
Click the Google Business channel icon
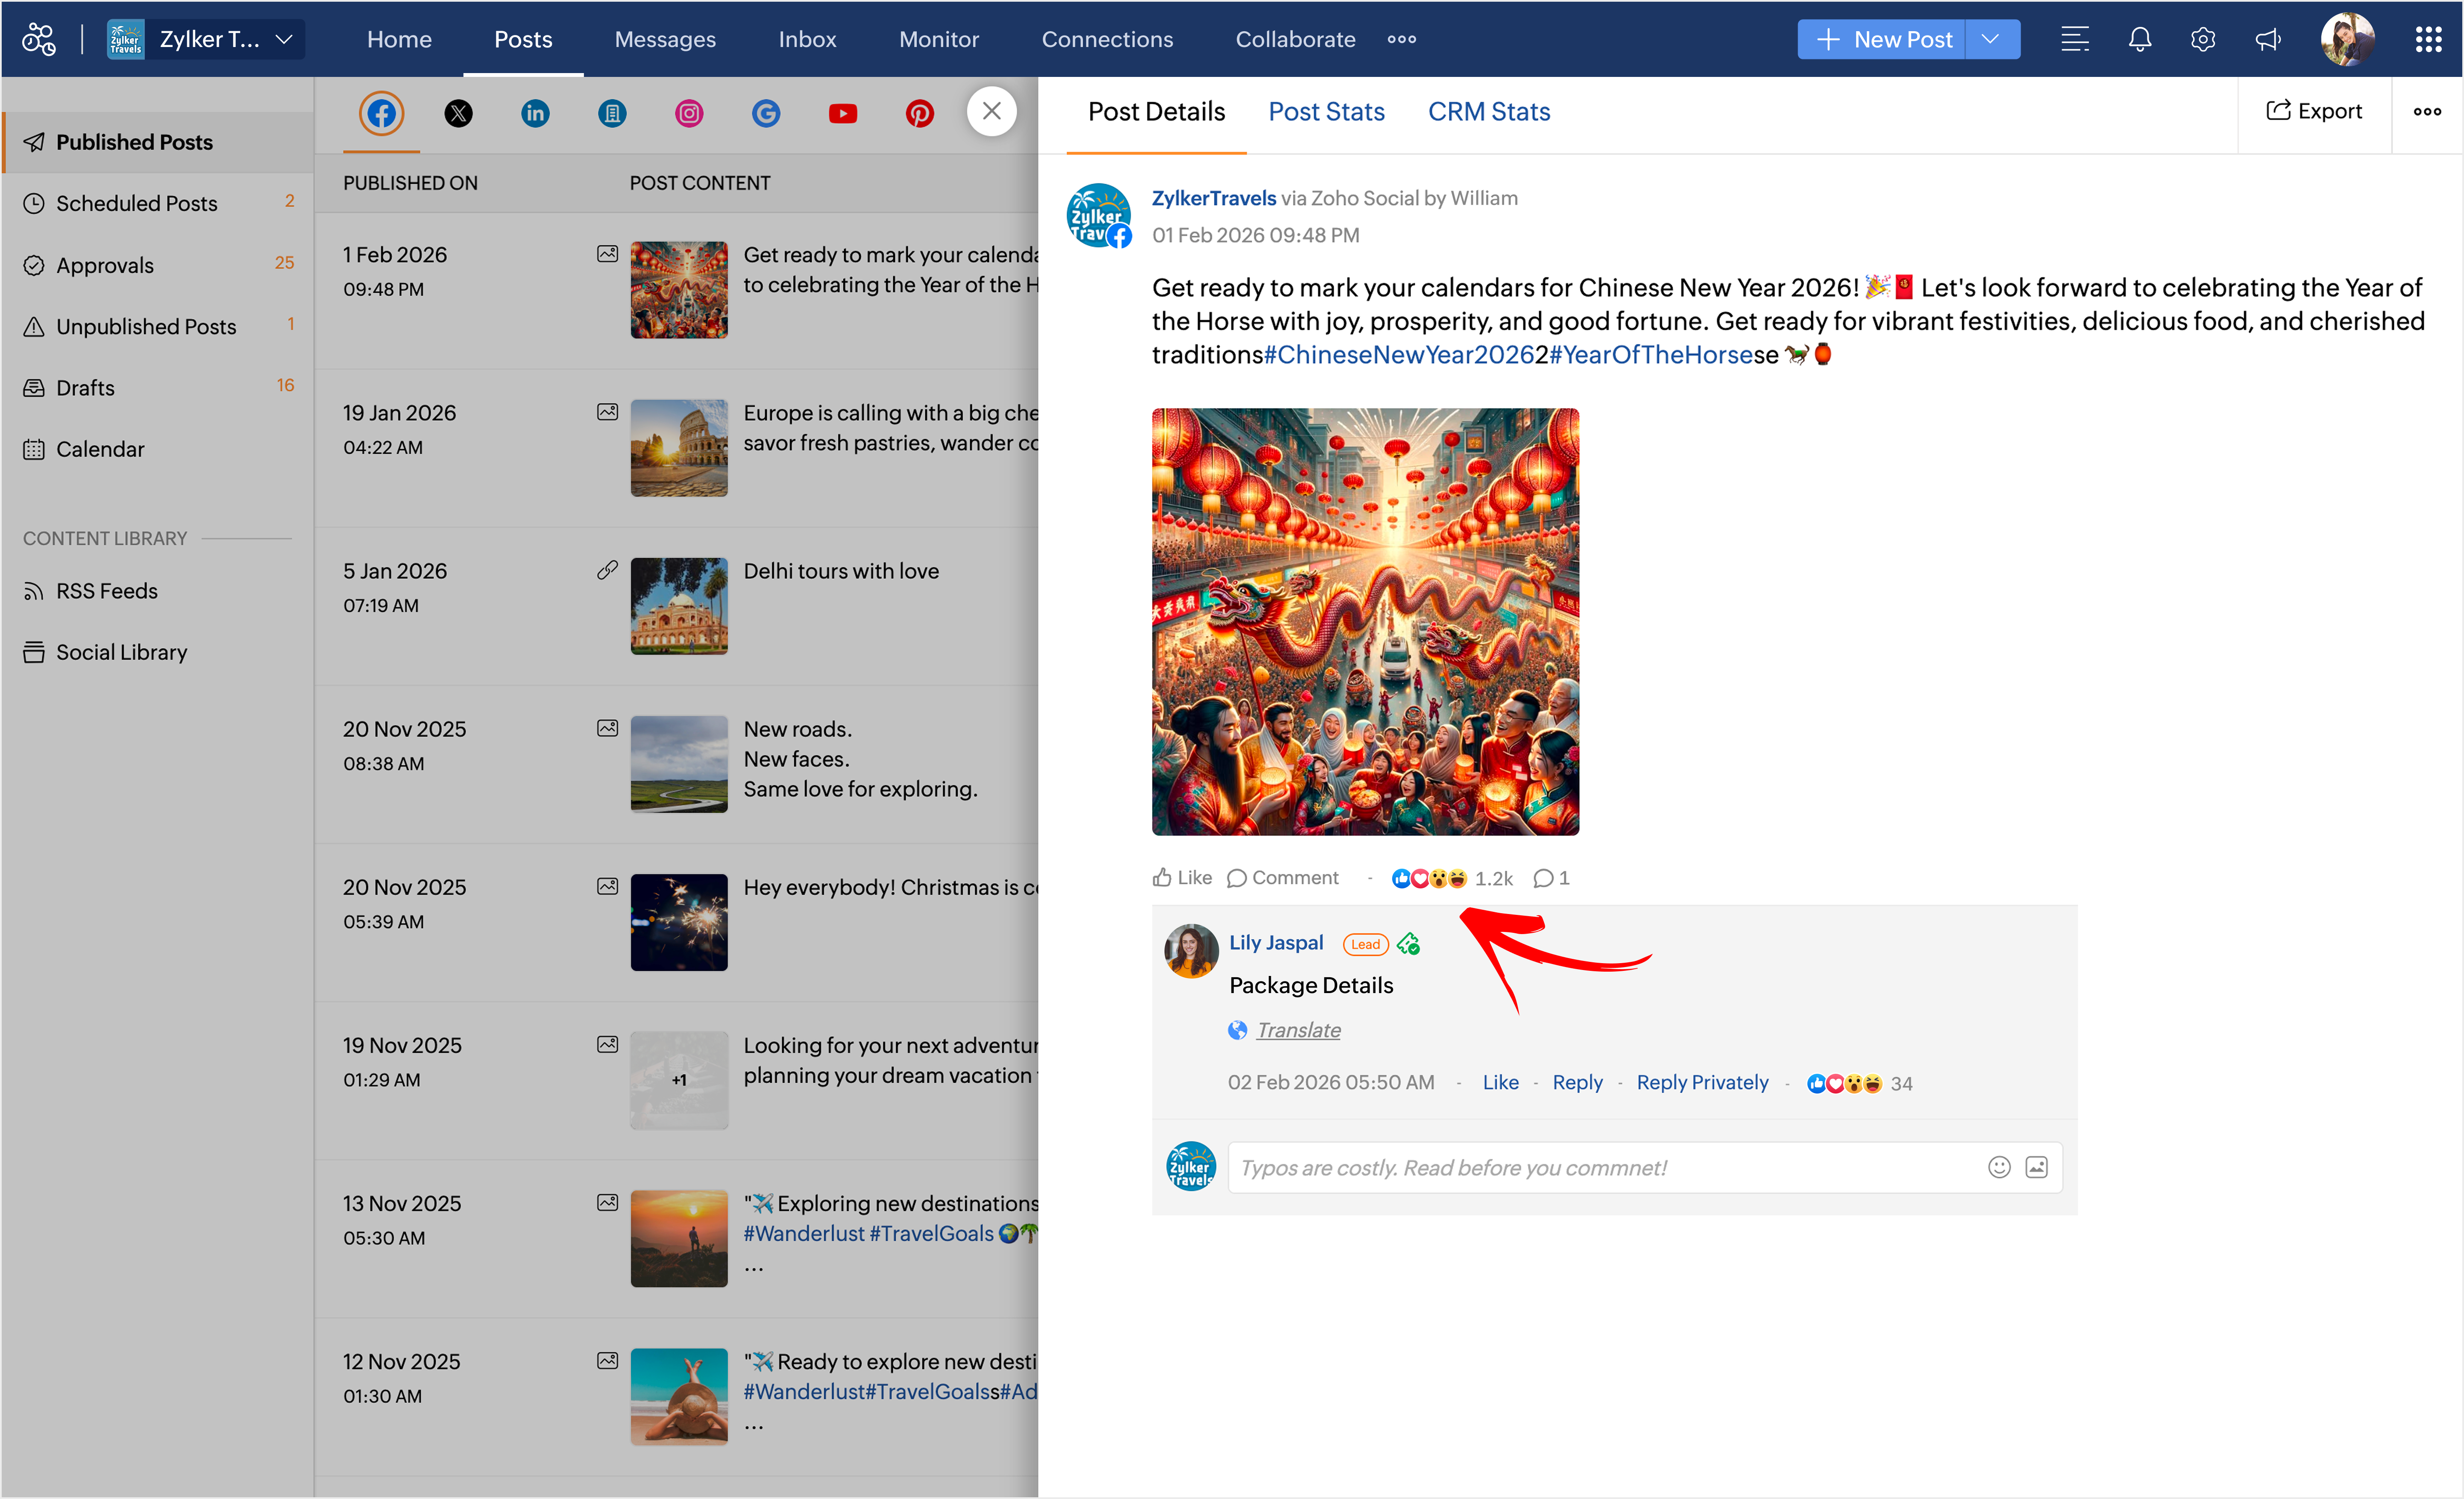point(765,113)
